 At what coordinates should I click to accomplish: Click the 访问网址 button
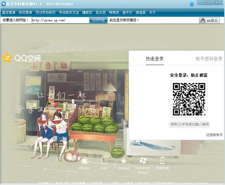click(98, 20)
